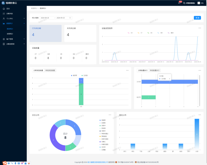Click the calendar icon in date range field
This screenshot has height=165, width=207.
click(x=70, y=18)
